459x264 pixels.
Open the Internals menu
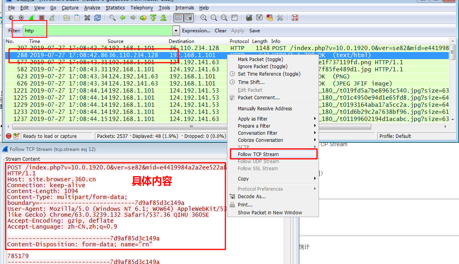click(184, 7)
